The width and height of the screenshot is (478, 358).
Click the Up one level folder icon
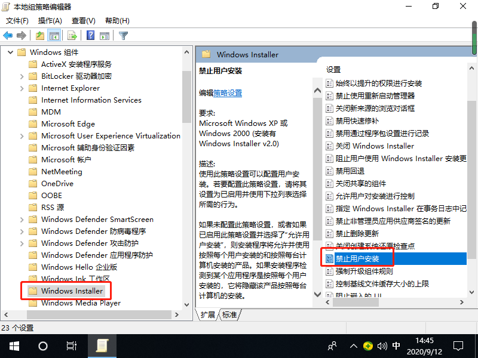39,35
